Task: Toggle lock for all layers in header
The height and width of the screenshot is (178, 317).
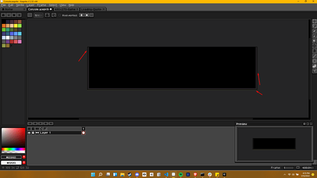Action: (33, 129)
